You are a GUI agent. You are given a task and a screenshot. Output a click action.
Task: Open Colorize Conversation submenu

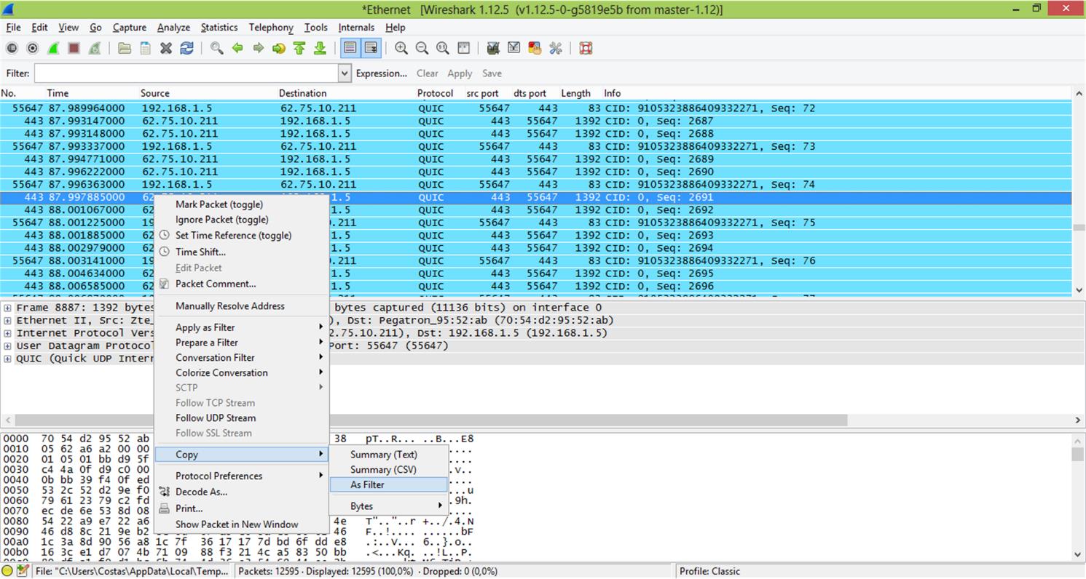click(242, 372)
